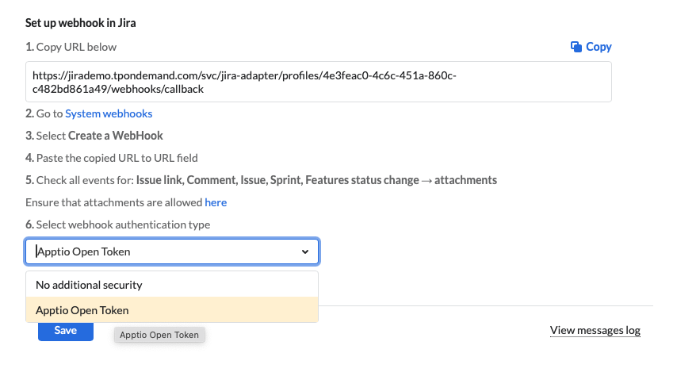
Task: Click the Copy clipboard icon
Action: [x=576, y=47]
